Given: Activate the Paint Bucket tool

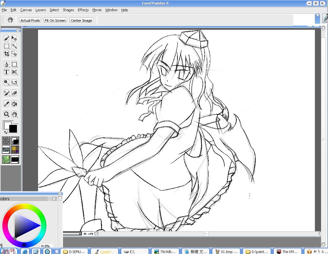Looking at the screenshot, I should (x=14, y=104).
